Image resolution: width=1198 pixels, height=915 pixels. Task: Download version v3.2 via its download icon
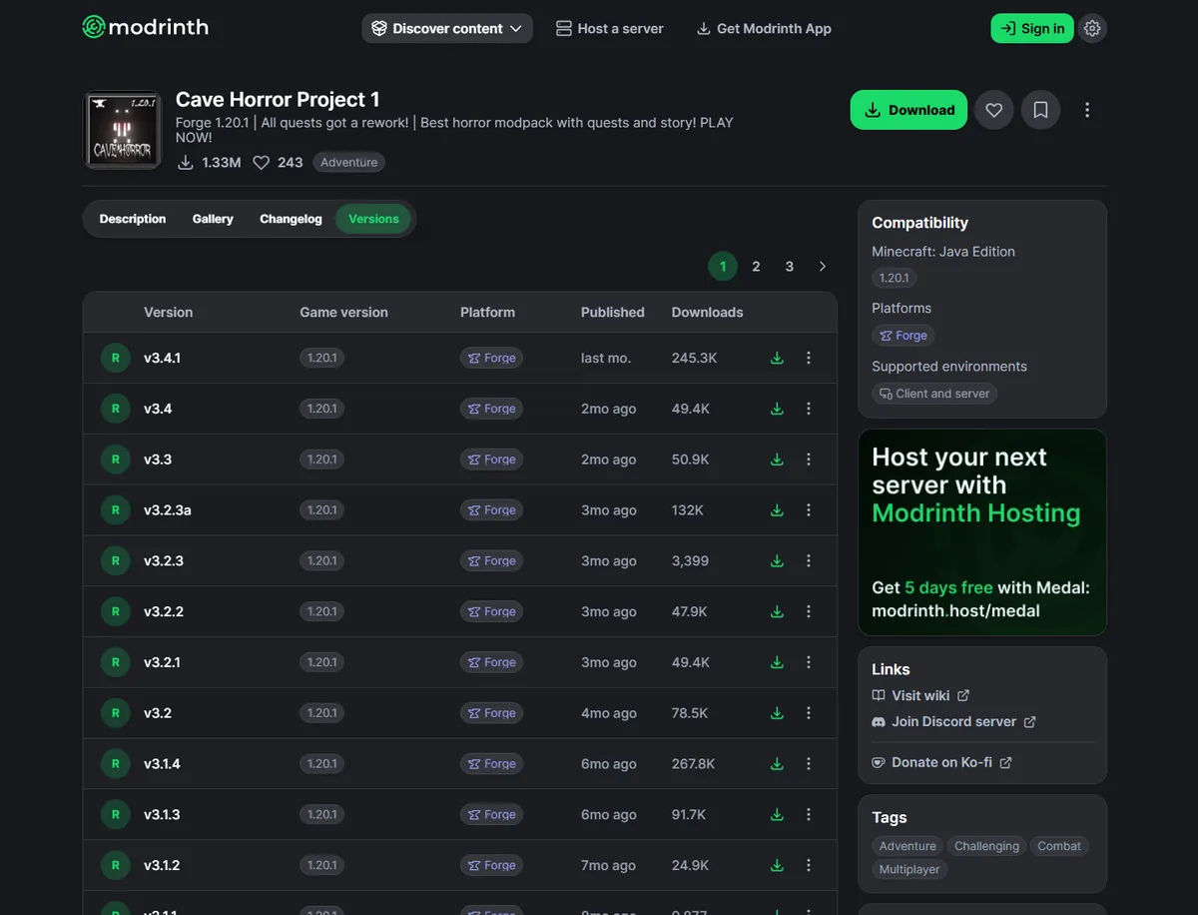pos(777,713)
